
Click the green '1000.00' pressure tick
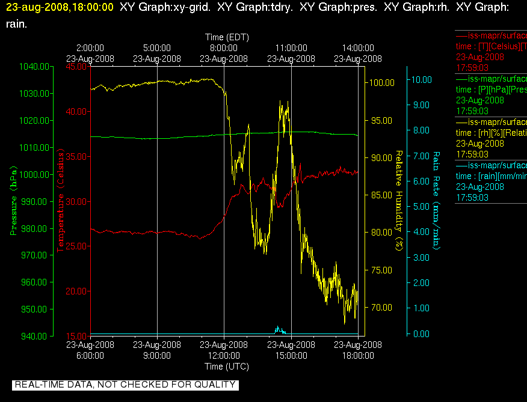pos(34,174)
